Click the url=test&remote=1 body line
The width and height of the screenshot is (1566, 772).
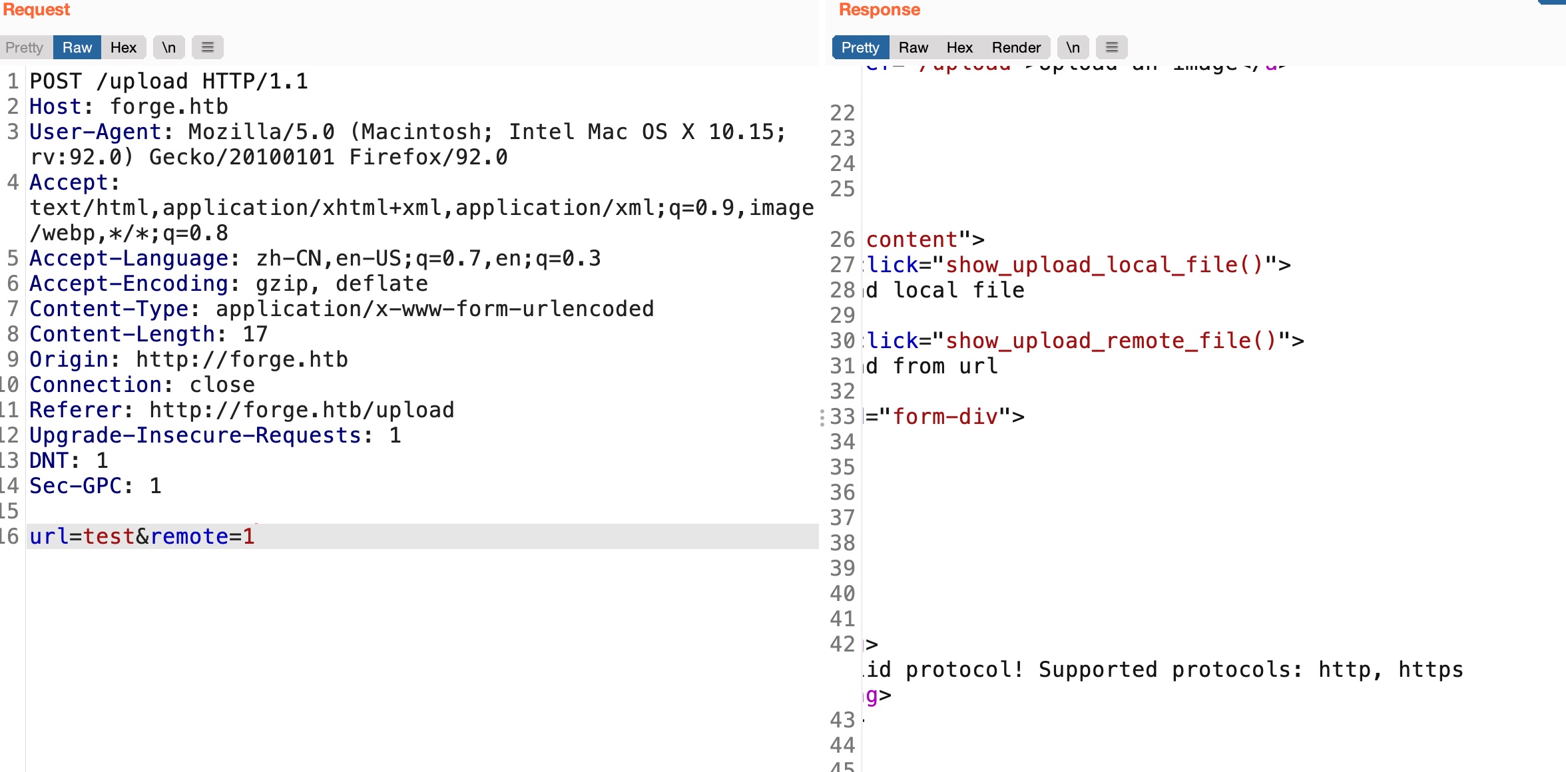(142, 536)
